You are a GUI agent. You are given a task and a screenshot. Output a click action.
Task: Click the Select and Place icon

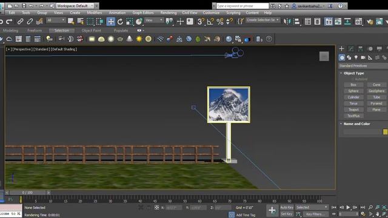pos(139,22)
